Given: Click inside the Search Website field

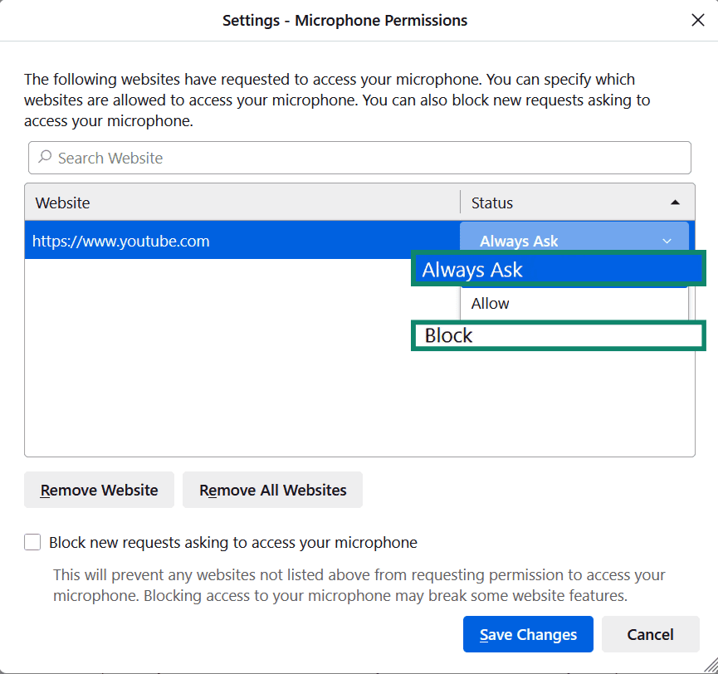Looking at the screenshot, I should (x=249, y=158).
